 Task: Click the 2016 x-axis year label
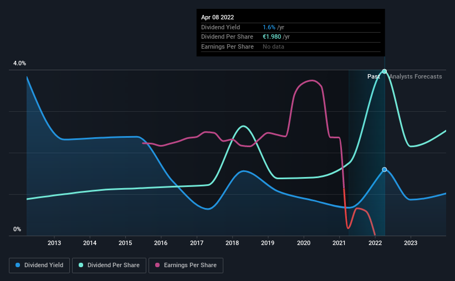pyautogui.click(x=161, y=243)
